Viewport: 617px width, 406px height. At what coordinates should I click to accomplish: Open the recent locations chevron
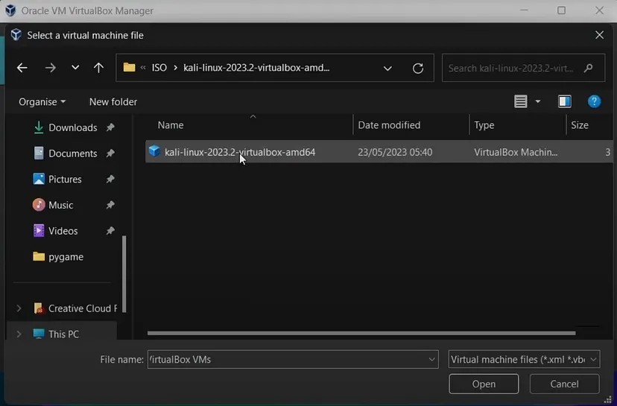pyautogui.click(x=75, y=68)
